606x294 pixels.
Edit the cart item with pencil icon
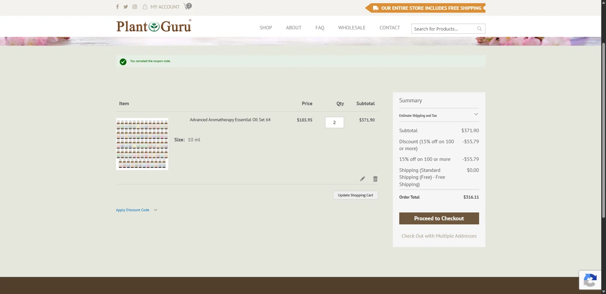coord(362,179)
